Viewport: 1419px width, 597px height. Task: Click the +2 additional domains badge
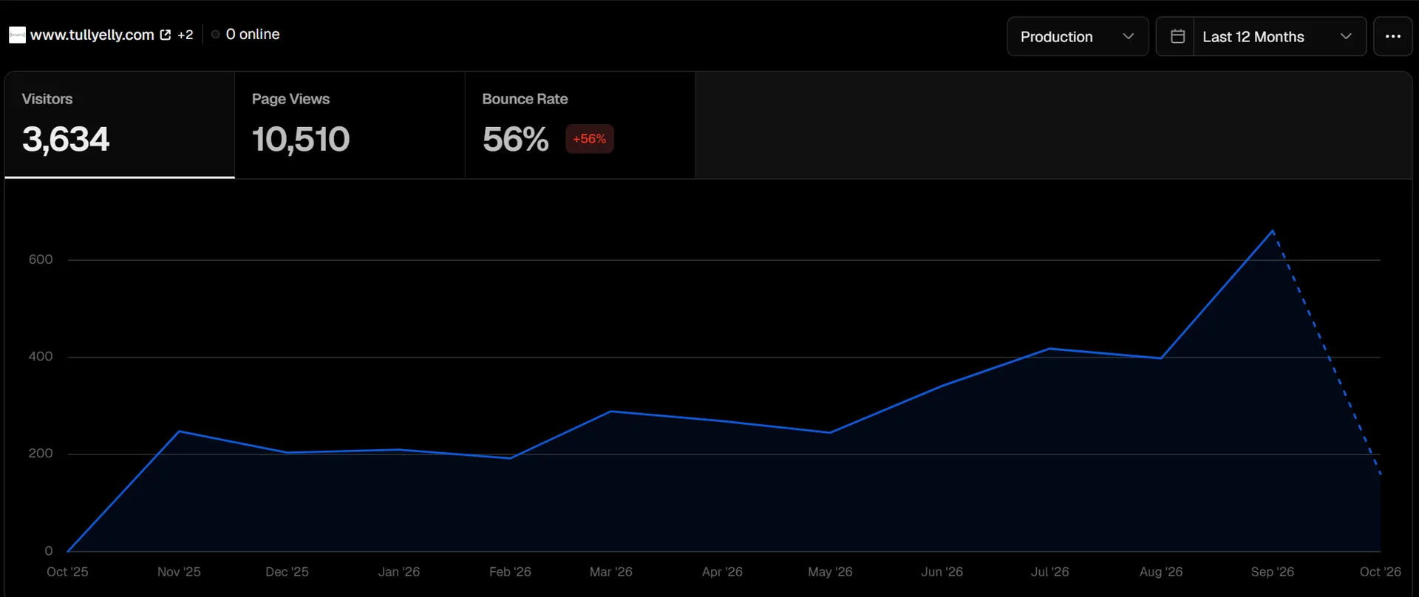186,35
